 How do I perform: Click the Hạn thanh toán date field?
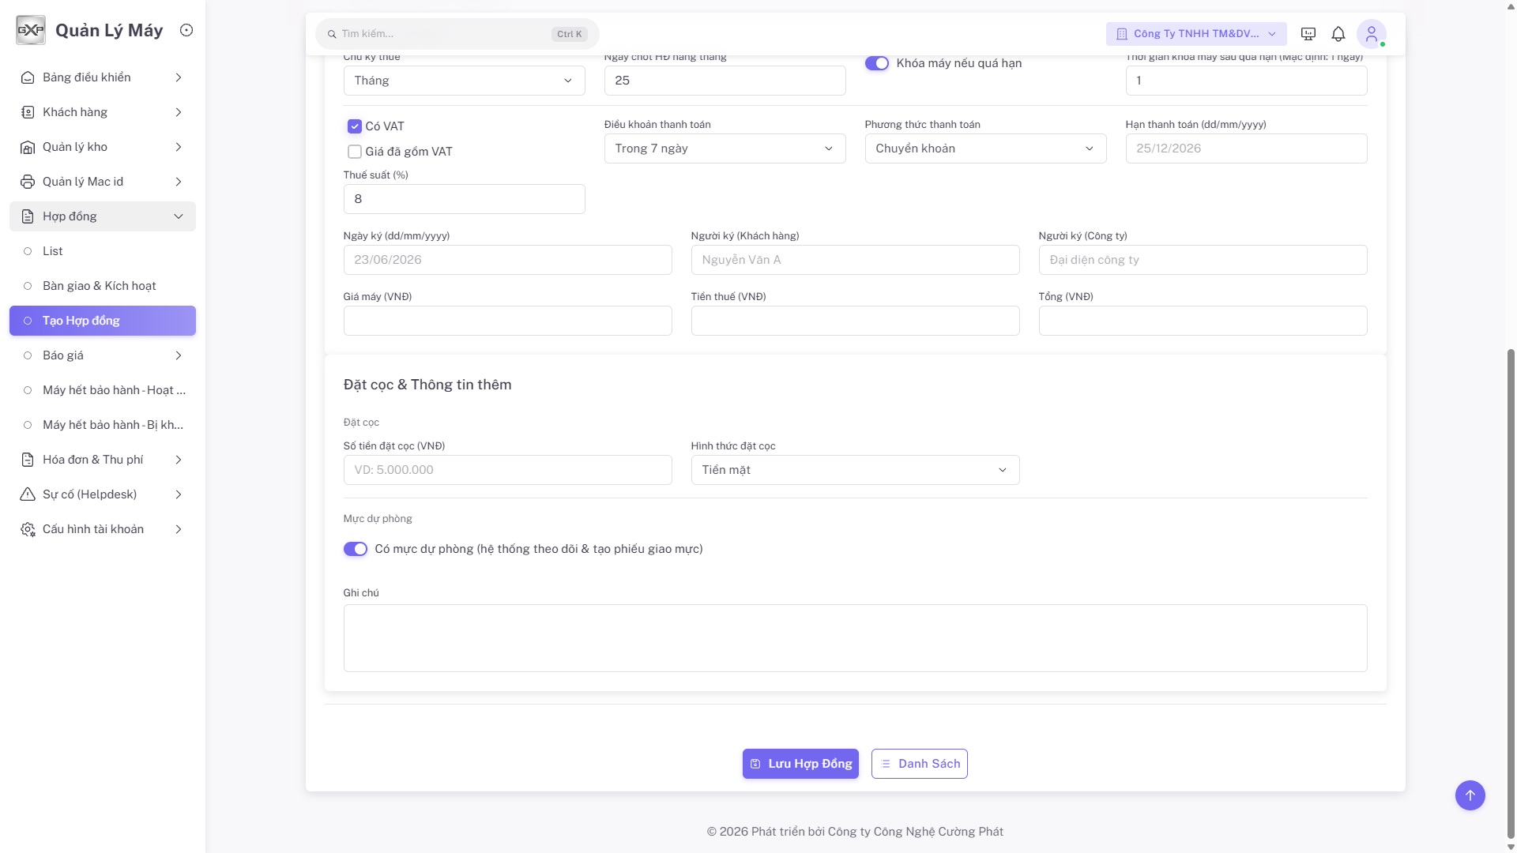click(1247, 148)
